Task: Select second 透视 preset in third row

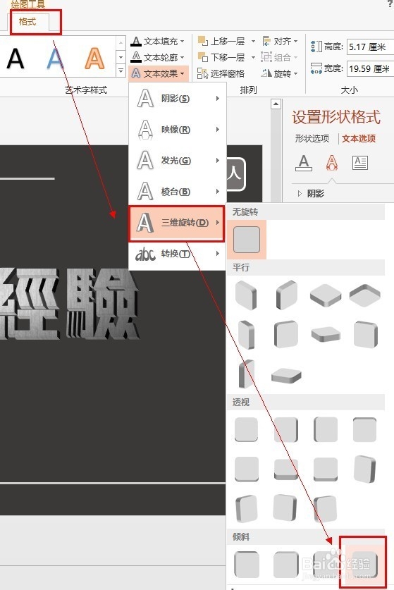Action: point(285,508)
